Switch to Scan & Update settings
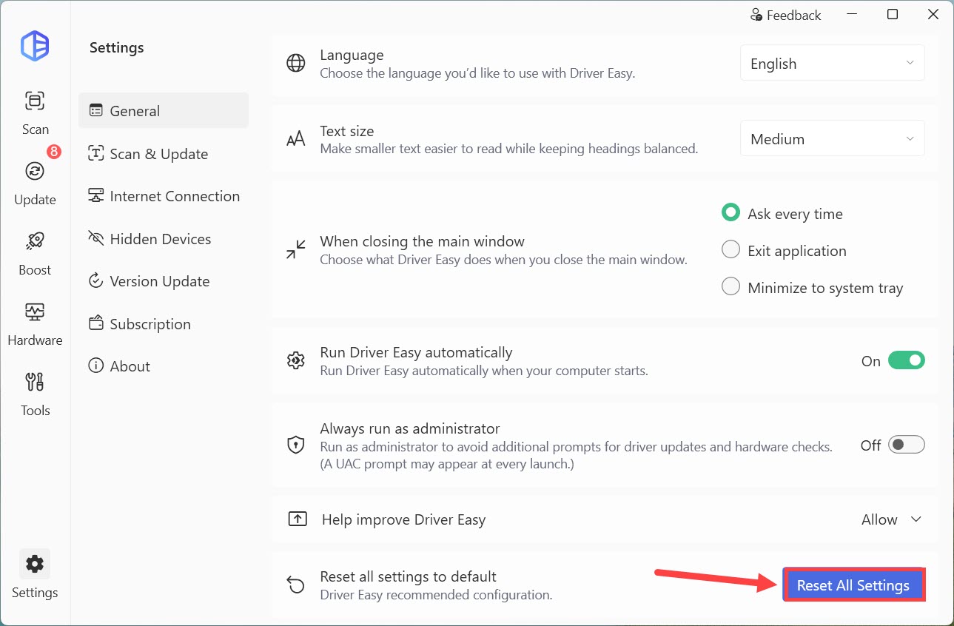Viewport: 954px width, 626px height. [164, 153]
